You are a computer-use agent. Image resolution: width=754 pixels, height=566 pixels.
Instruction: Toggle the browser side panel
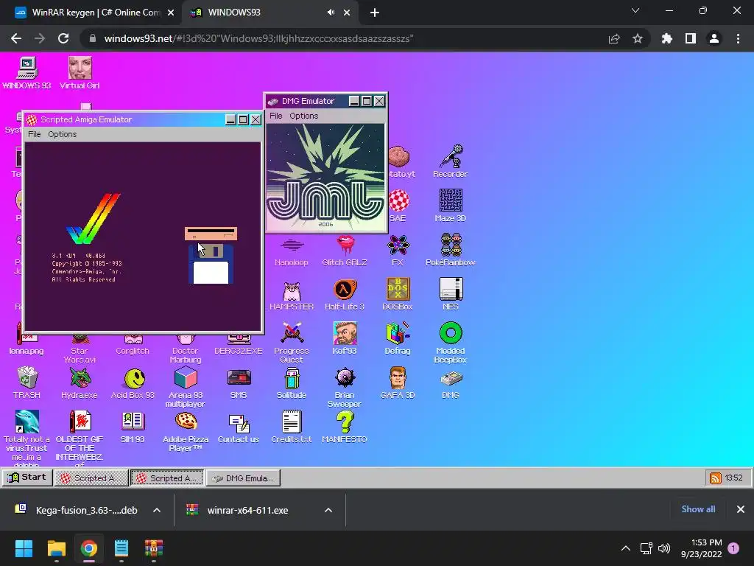coord(691,38)
